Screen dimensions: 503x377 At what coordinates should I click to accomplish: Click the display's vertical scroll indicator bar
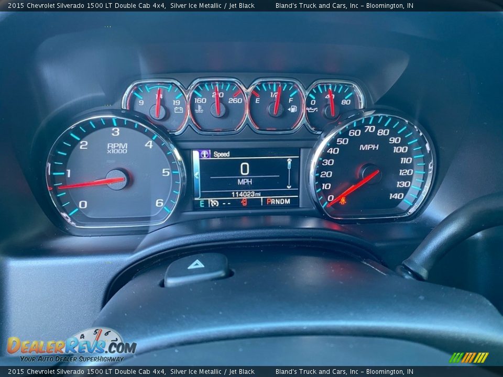[289, 173]
